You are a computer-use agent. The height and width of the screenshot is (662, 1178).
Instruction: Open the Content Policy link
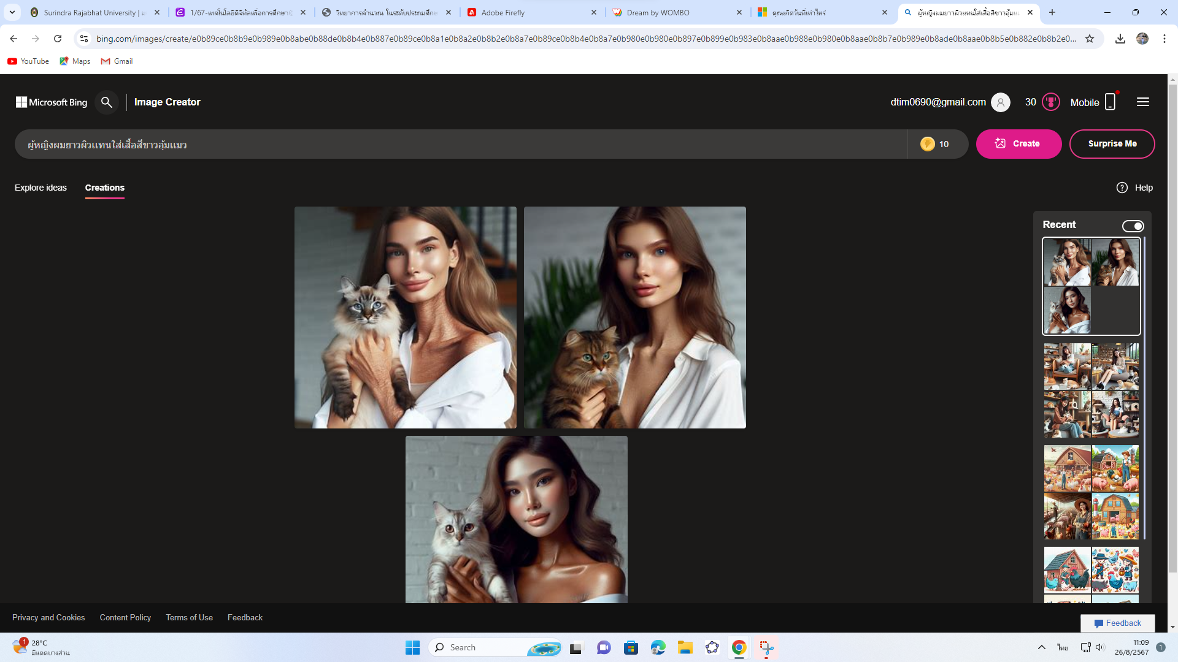[x=125, y=617]
